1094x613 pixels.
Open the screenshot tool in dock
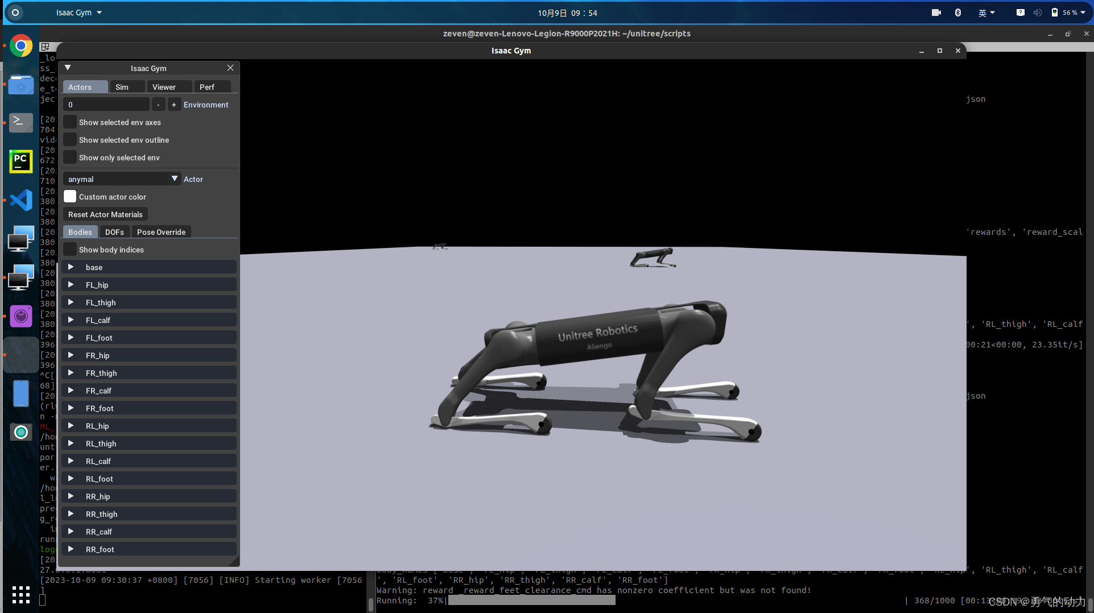[x=21, y=432]
